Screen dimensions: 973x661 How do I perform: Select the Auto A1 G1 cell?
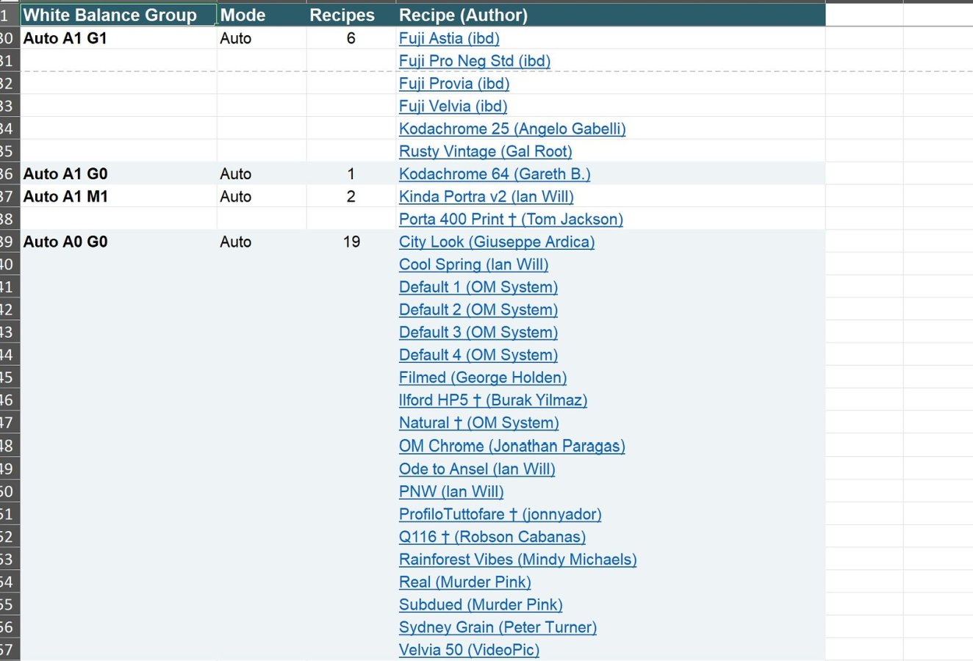coord(119,38)
